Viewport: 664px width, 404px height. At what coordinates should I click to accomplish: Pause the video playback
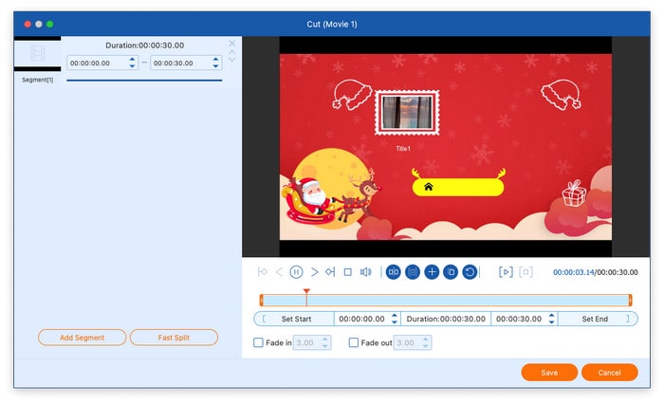[296, 272]
